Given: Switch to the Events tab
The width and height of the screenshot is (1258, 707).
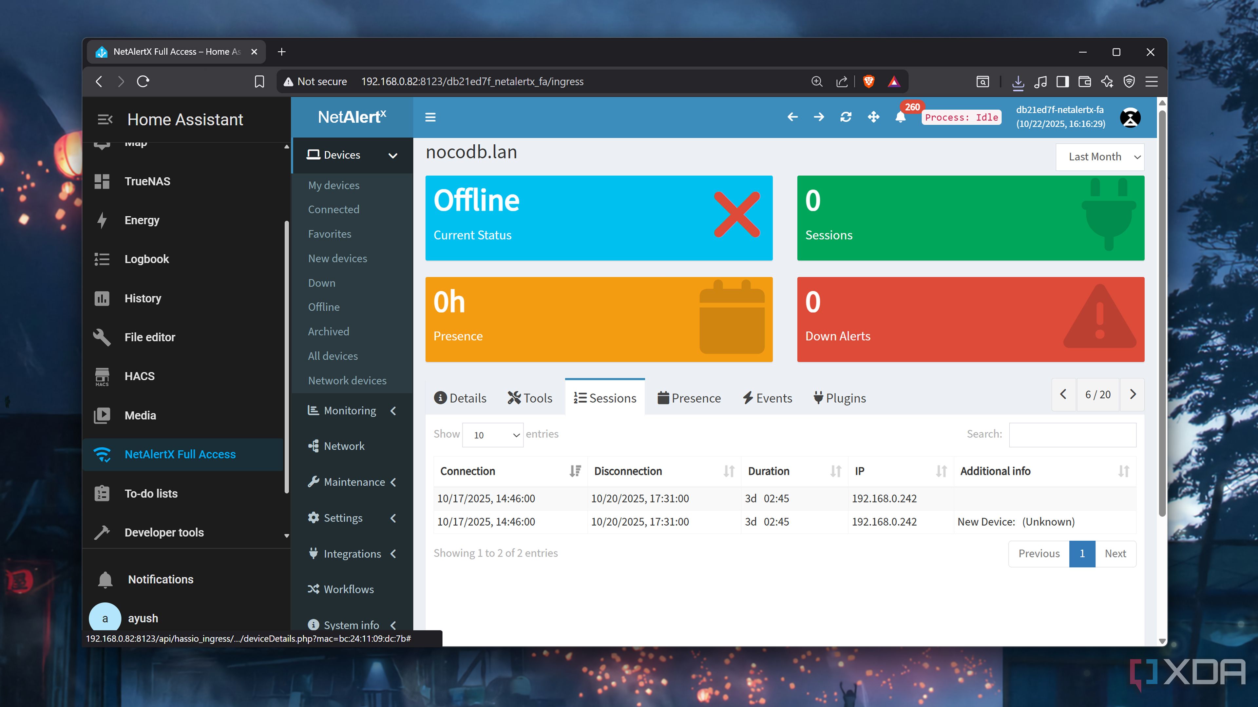Looking at the screenshot, I should (768, 398).
